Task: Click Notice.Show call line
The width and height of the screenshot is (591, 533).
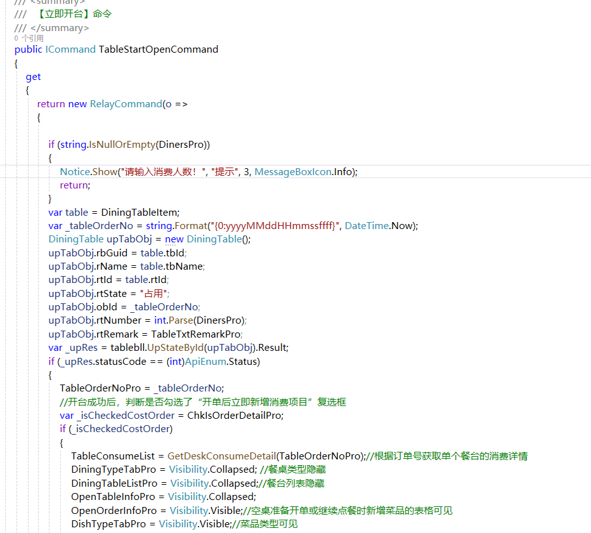Action: [x=209, y=172]
